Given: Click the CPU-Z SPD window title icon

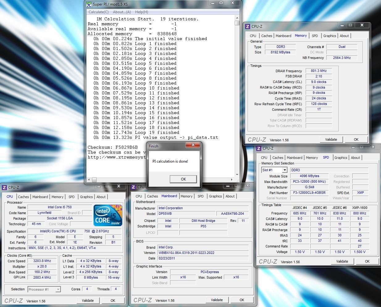Looking at the screenshot, I should (x=259, y=148).
